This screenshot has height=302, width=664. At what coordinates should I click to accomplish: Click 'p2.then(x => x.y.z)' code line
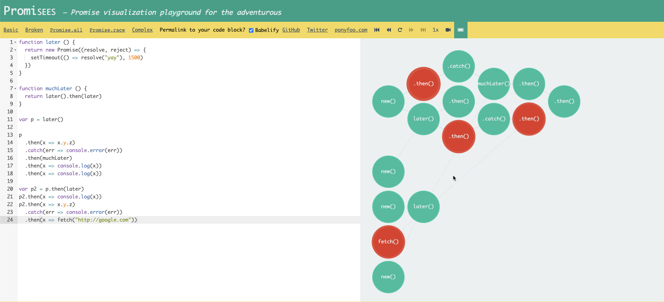tap(47, 204)
